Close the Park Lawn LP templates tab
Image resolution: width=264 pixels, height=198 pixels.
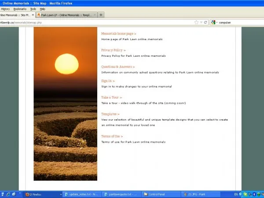[95, 15]
